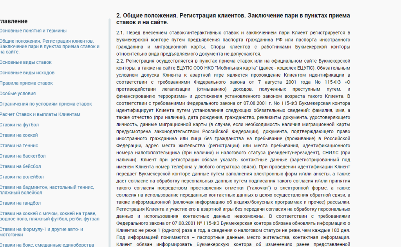The image size is (401, 247).
Task: Open 'Ставки на хоккей с мячом' link
Action: point(50,216)
